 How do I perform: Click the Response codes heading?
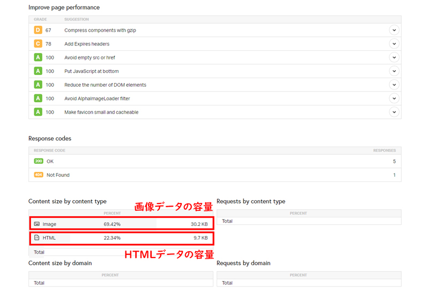(50, 139)
